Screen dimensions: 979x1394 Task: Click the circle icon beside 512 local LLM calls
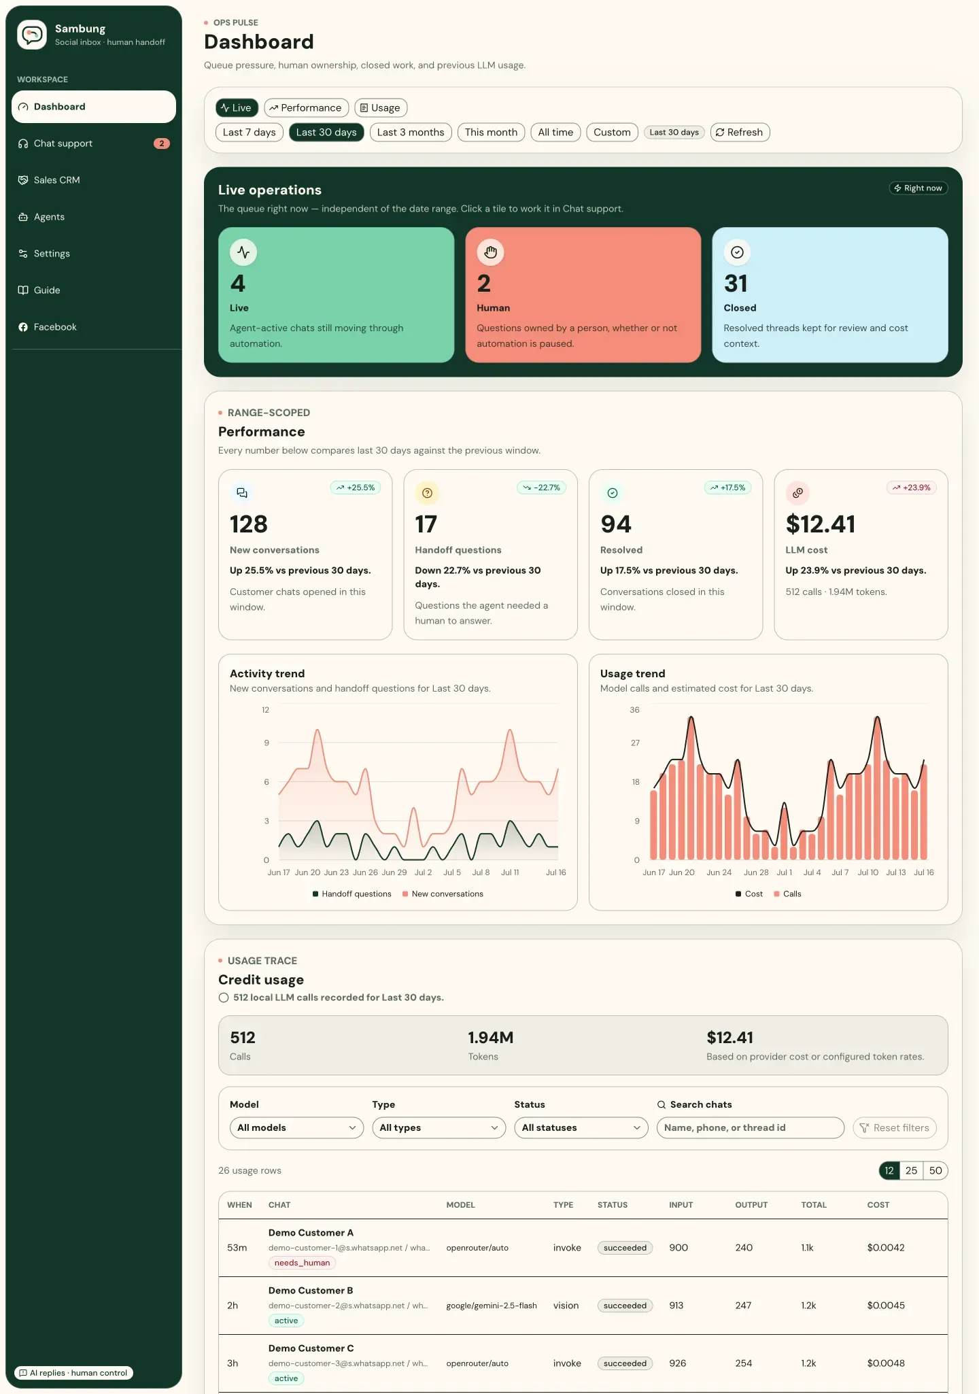pos(224,998)
